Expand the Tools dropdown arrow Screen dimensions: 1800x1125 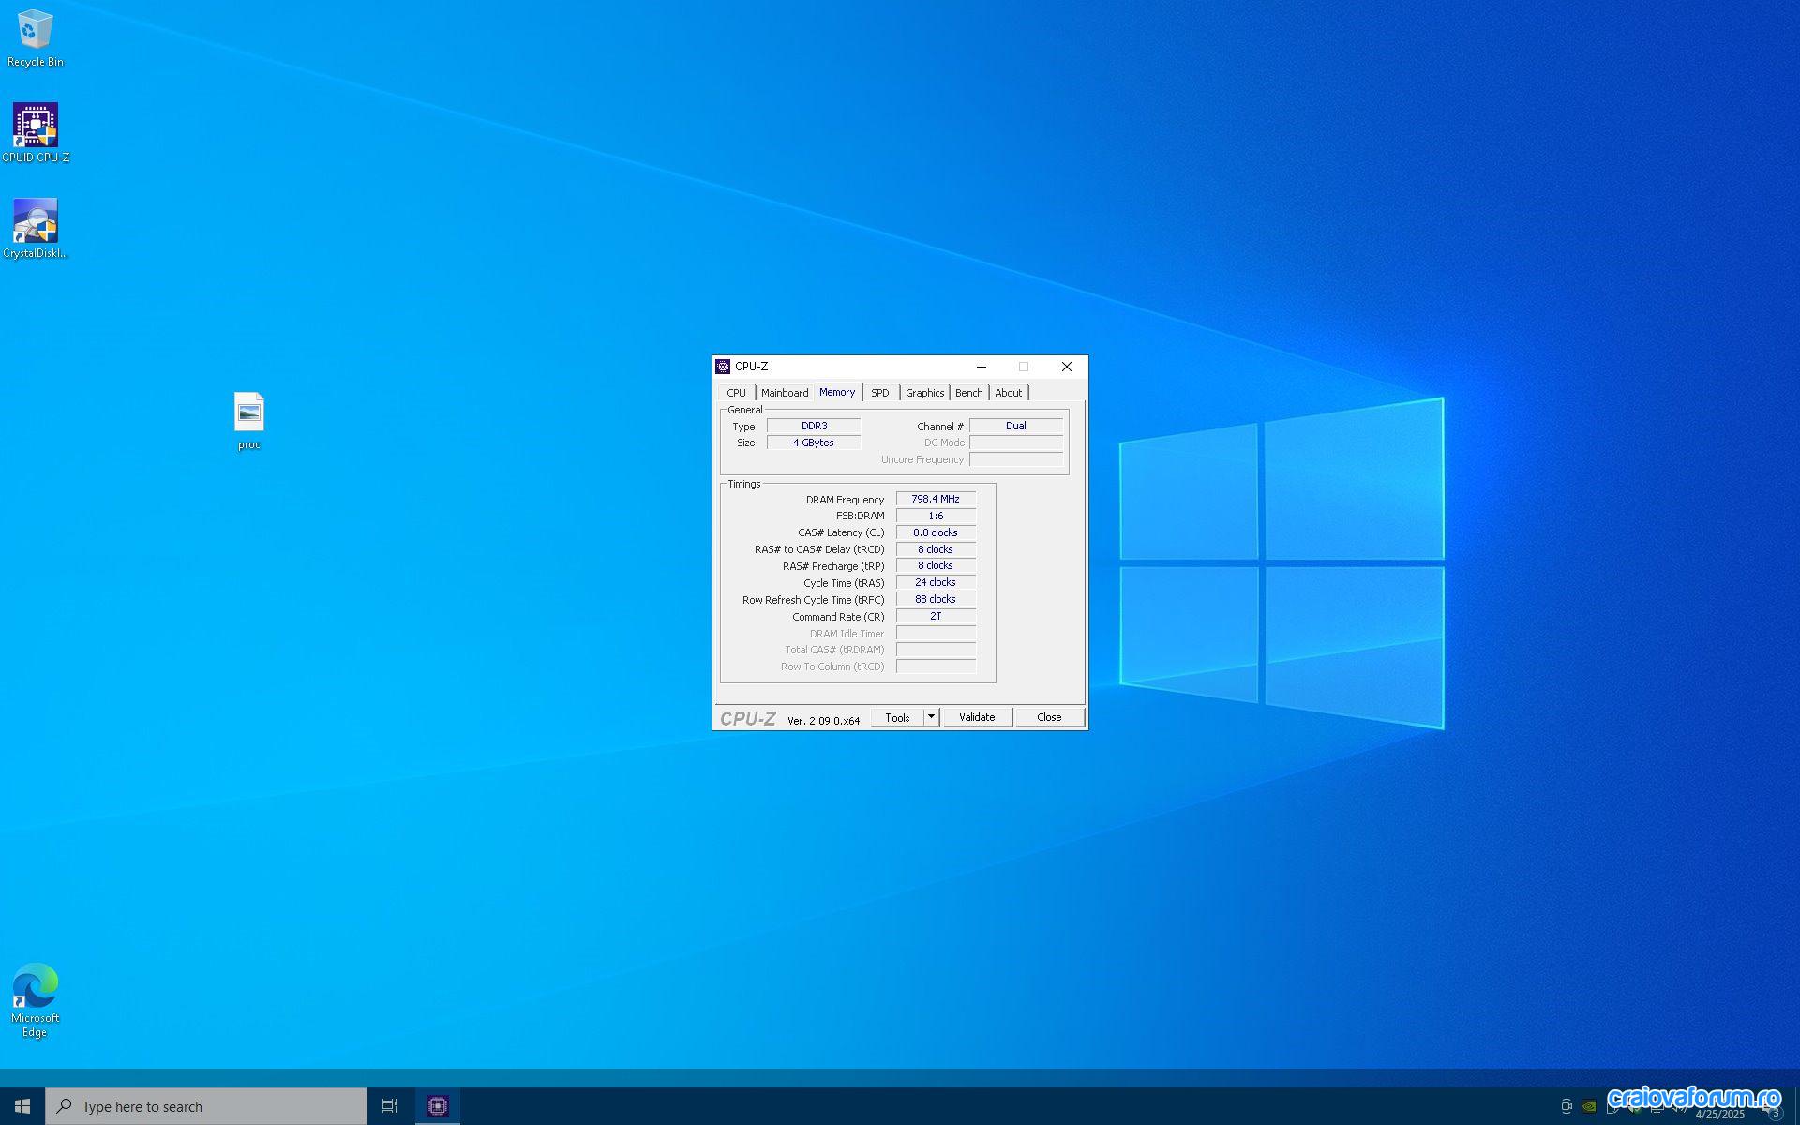point(931,717)
